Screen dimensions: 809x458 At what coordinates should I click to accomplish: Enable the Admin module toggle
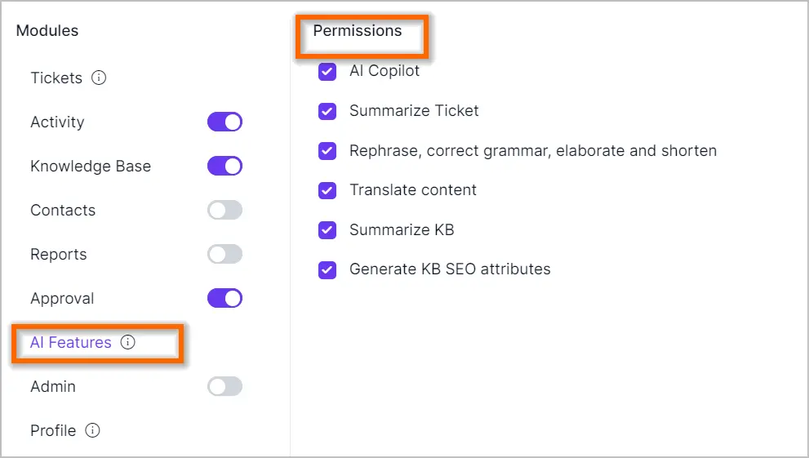coord(225,386)
